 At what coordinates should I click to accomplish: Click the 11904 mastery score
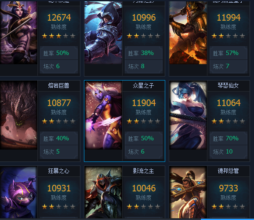point(144,103)
